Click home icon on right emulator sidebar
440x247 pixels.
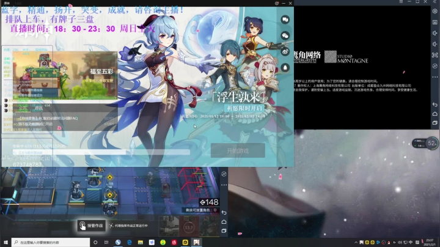coord(435,114)
